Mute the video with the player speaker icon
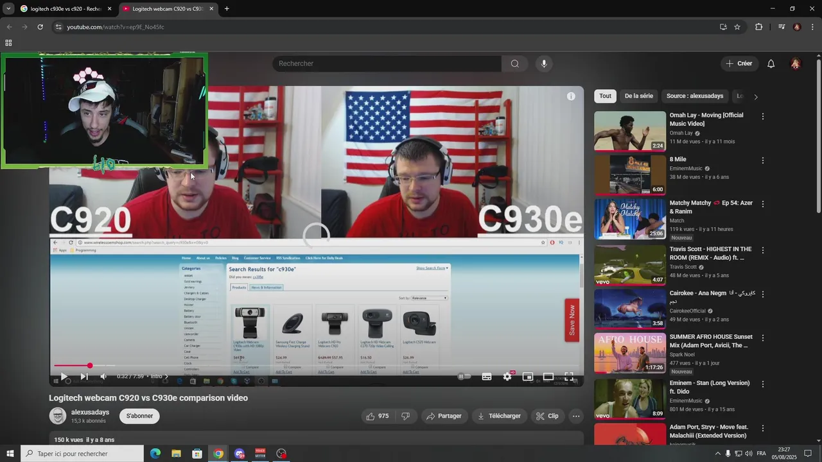 (103, 377)
